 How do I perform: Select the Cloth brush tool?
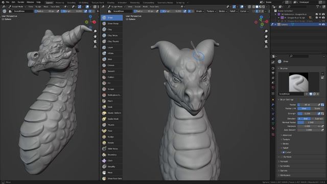(x=111, y=160)
